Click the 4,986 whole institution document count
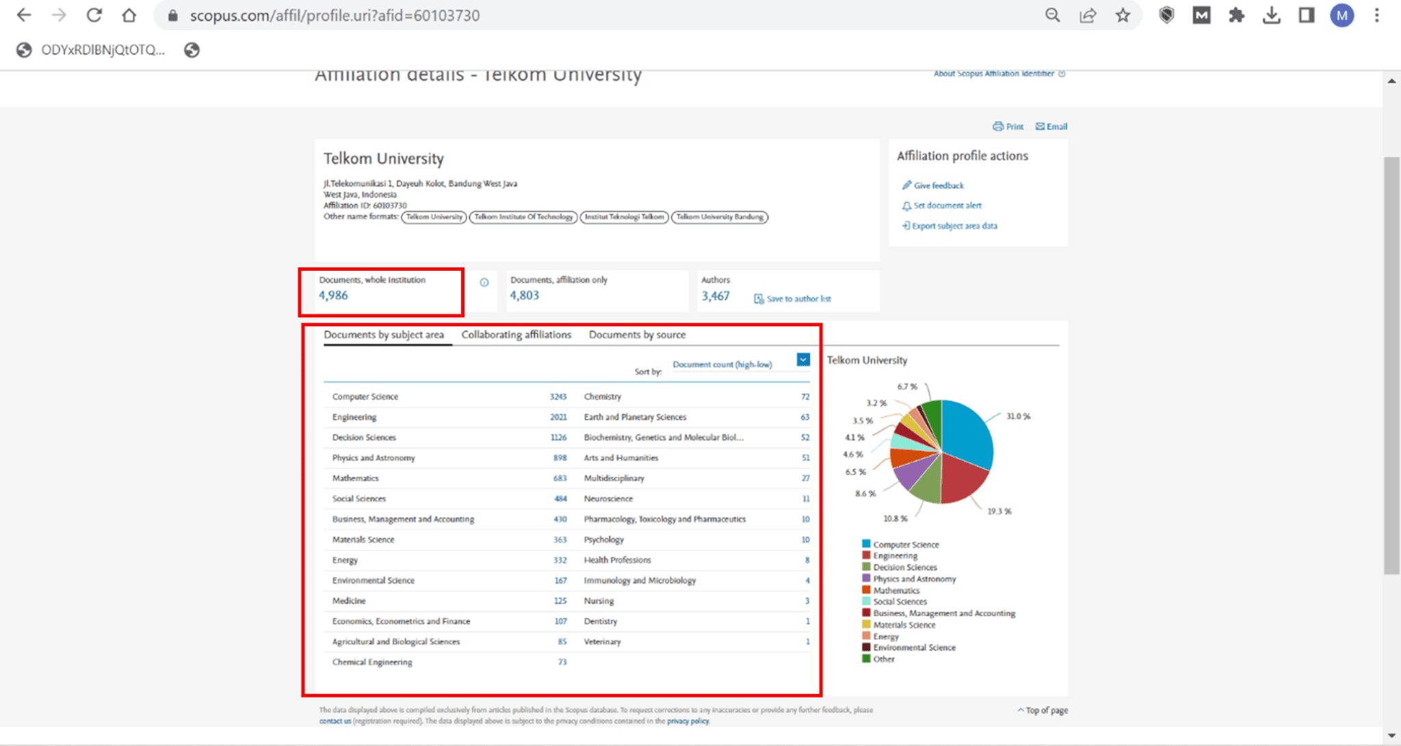 pyautogui.click(x=333, y=295)
